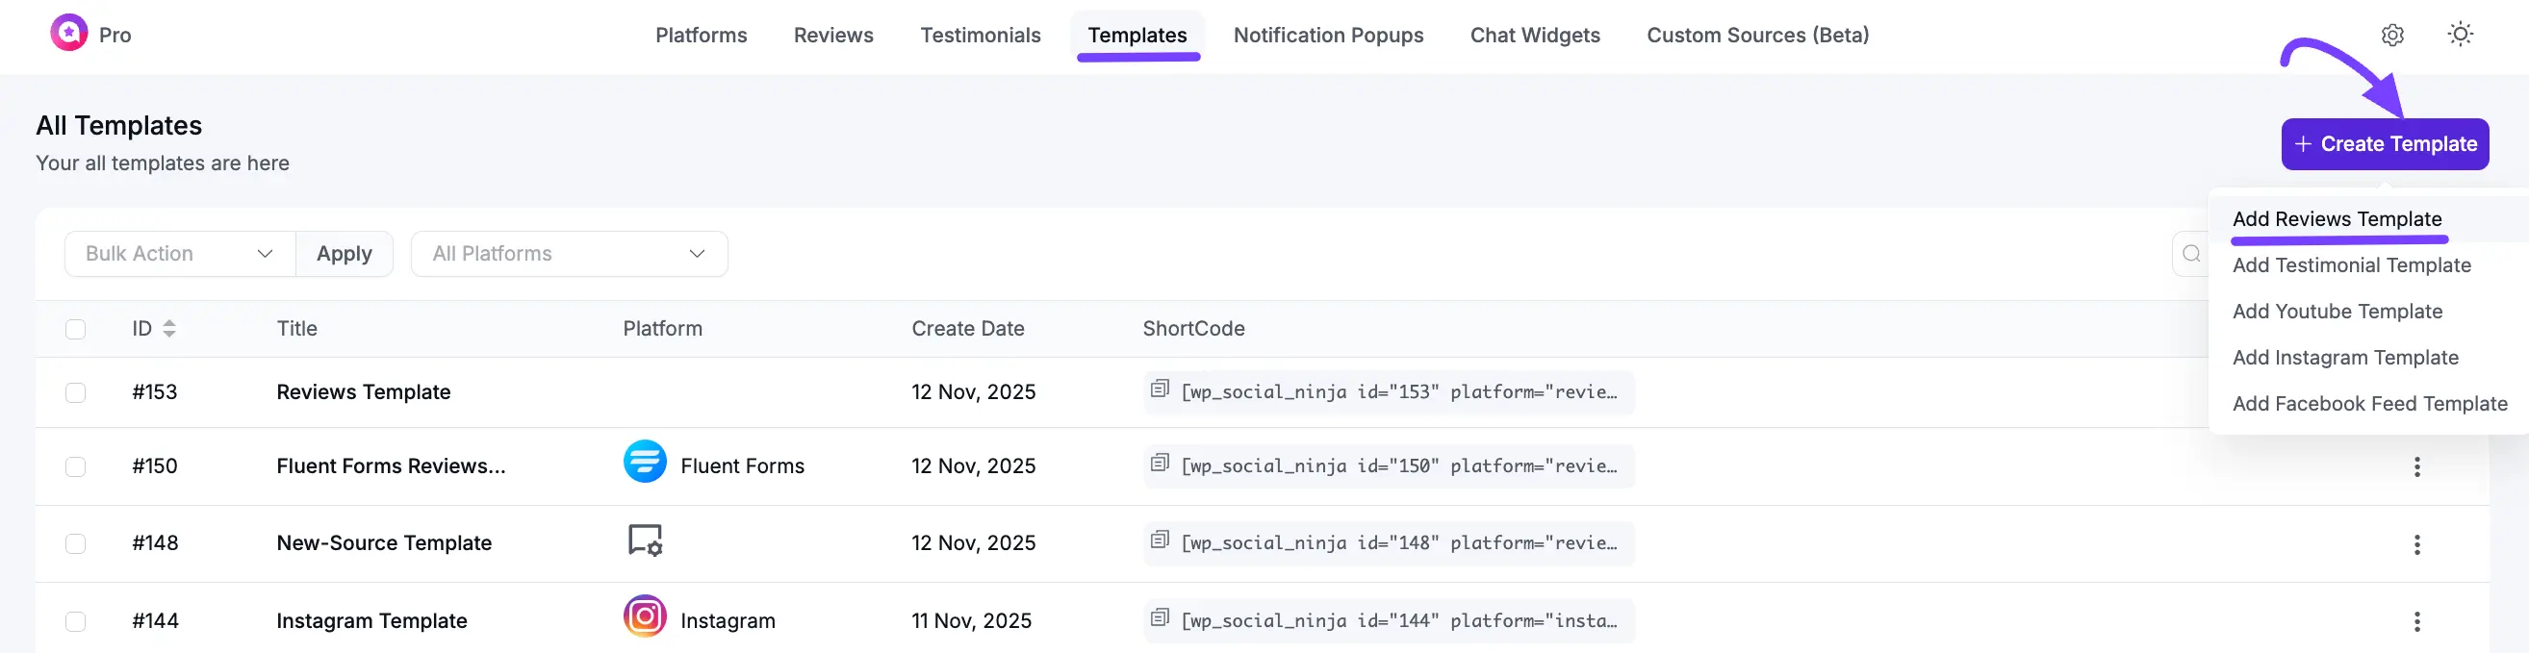Copy shortcode icon for Instagram template #144
2529x653 pixels.
tap(1160, 617)
